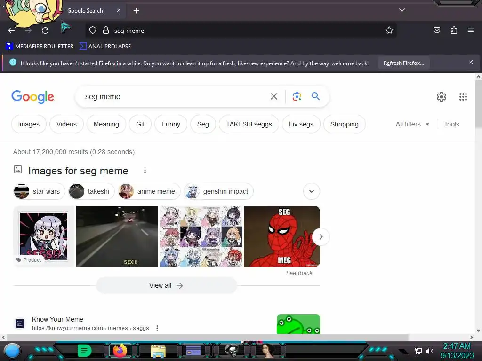This screenshot has height=361, width=482.
Task: Open the green frog result thumbnail
Action: (x=298, y=324)
